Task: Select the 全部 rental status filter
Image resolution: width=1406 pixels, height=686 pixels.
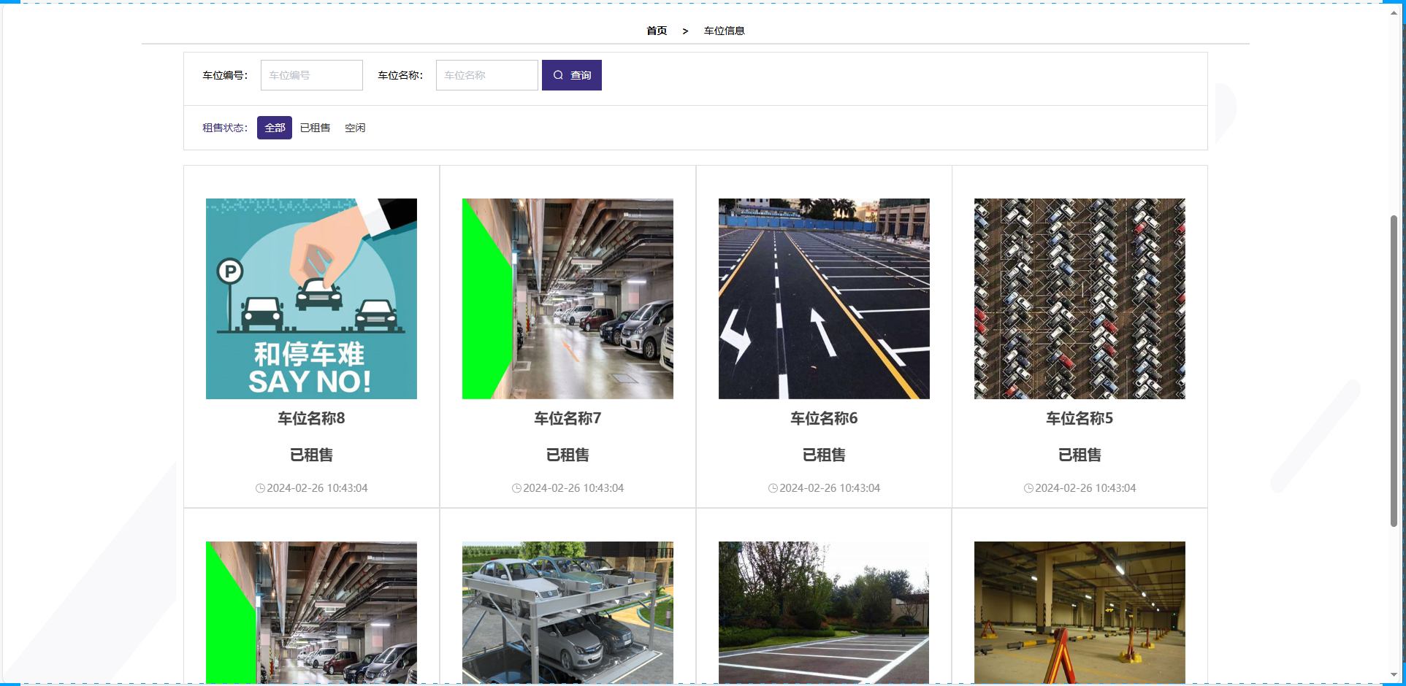Action: 275,128
